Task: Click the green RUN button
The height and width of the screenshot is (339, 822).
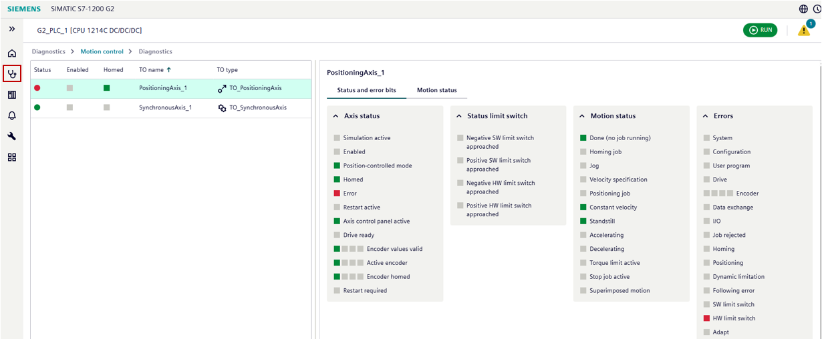Action: [x=760, y=30]
